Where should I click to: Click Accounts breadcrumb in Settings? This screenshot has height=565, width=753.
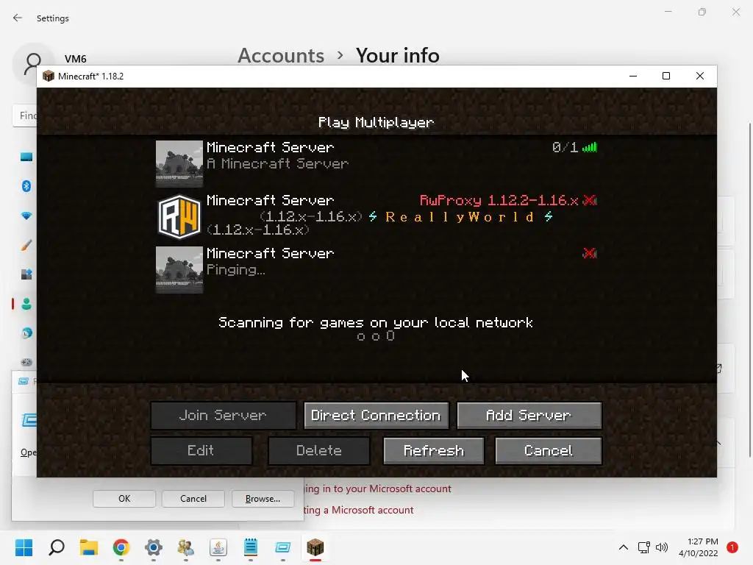(281, 55)
